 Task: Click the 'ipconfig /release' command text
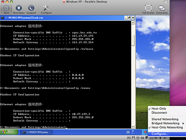pos(79,49)
